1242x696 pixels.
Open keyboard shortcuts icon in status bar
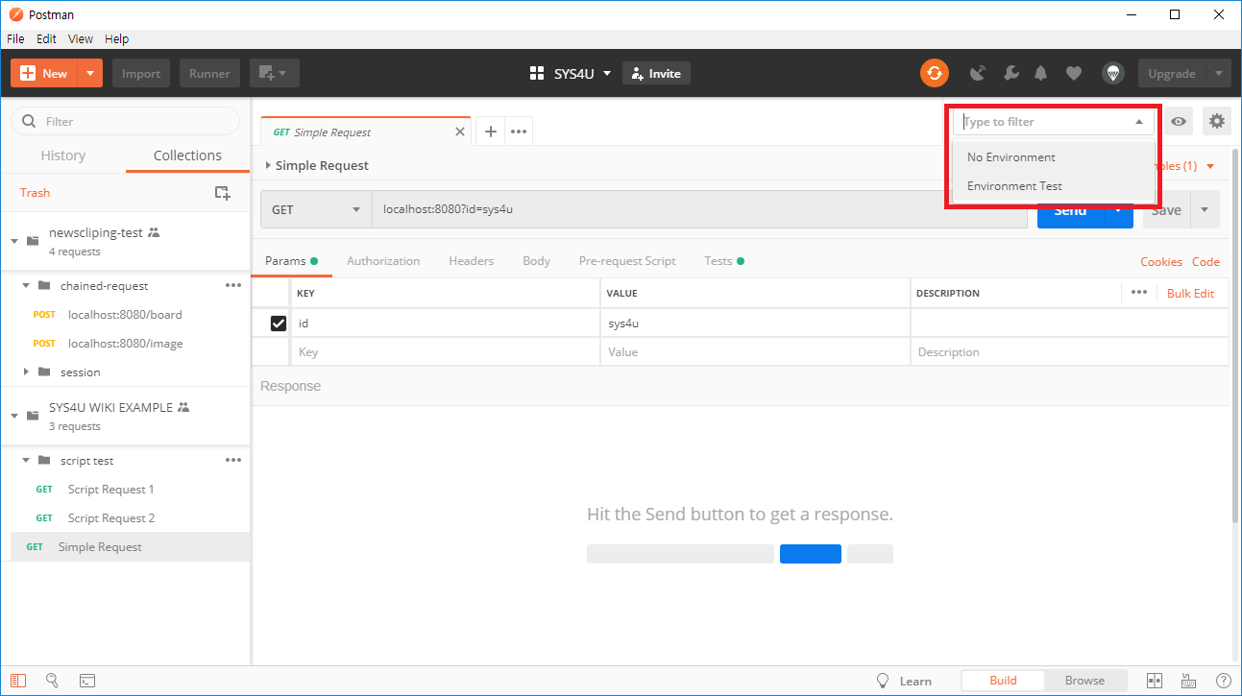click(x=1190, y=681)
